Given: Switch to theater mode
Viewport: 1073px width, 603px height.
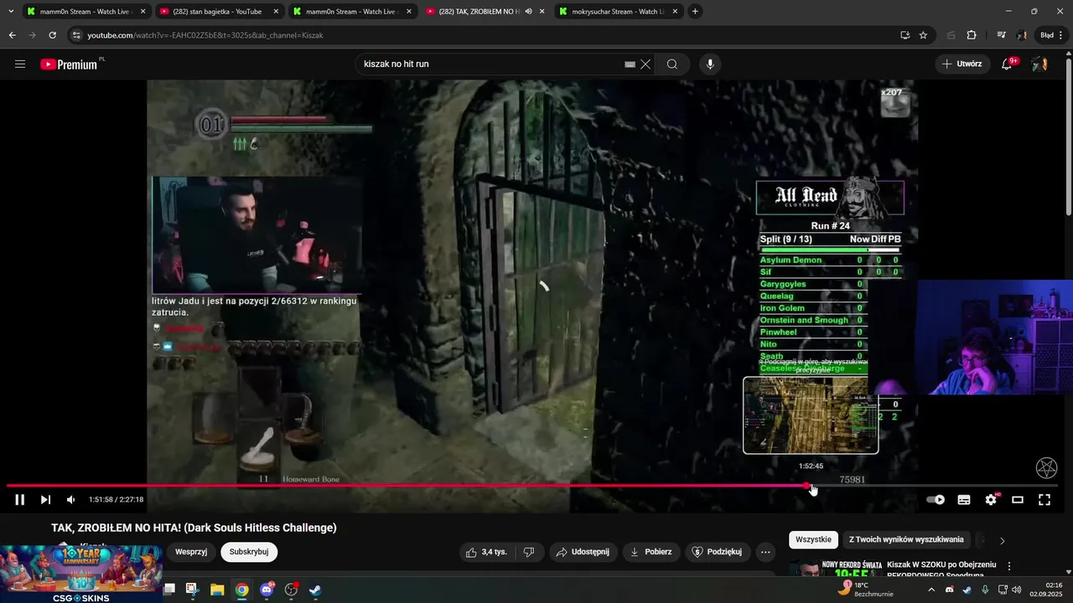Looking at the screenshot, I should [1018, 500].
